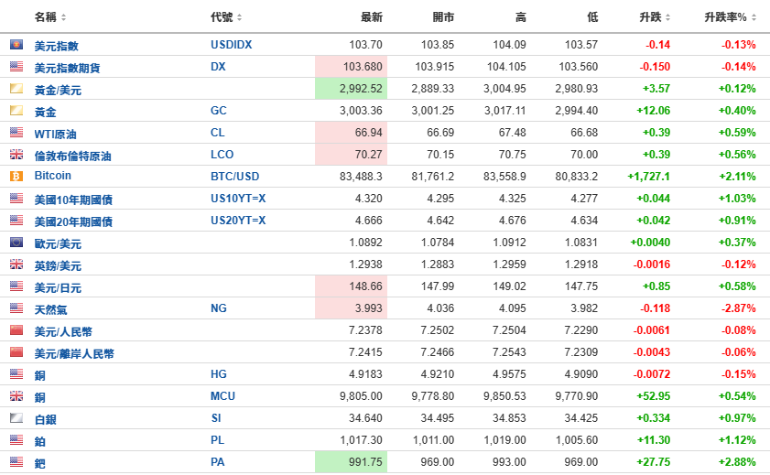Click the US flag beside 天然氣

[x=16, y=308]
